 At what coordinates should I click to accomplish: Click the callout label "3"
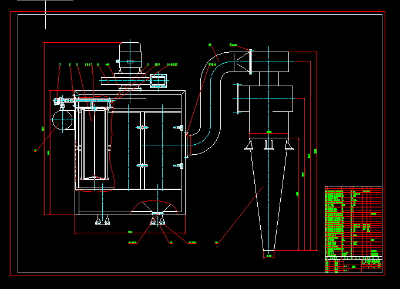click(77, 64)
